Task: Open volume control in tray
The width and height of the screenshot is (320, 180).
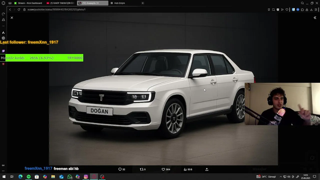Action: [289, 177]
